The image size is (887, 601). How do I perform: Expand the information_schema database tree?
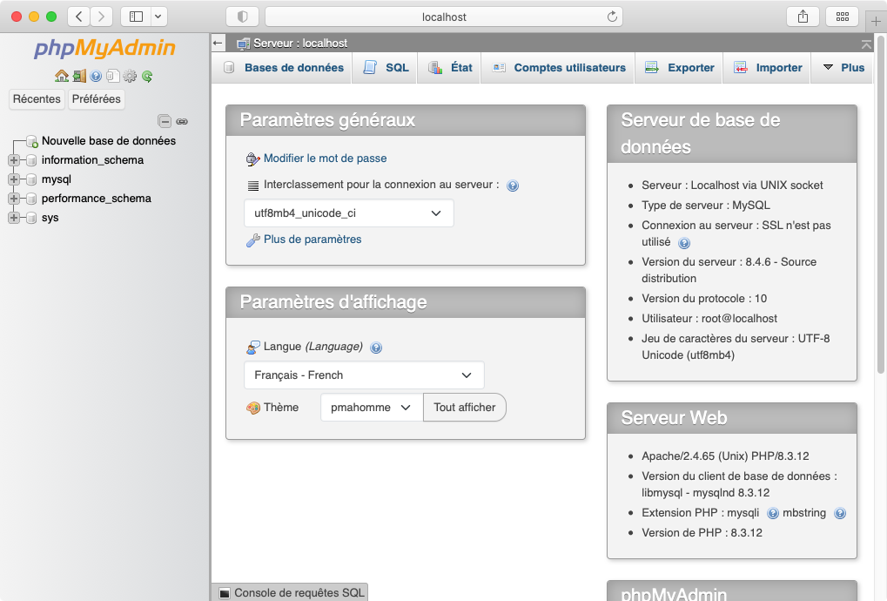click(x=14, y=160)
